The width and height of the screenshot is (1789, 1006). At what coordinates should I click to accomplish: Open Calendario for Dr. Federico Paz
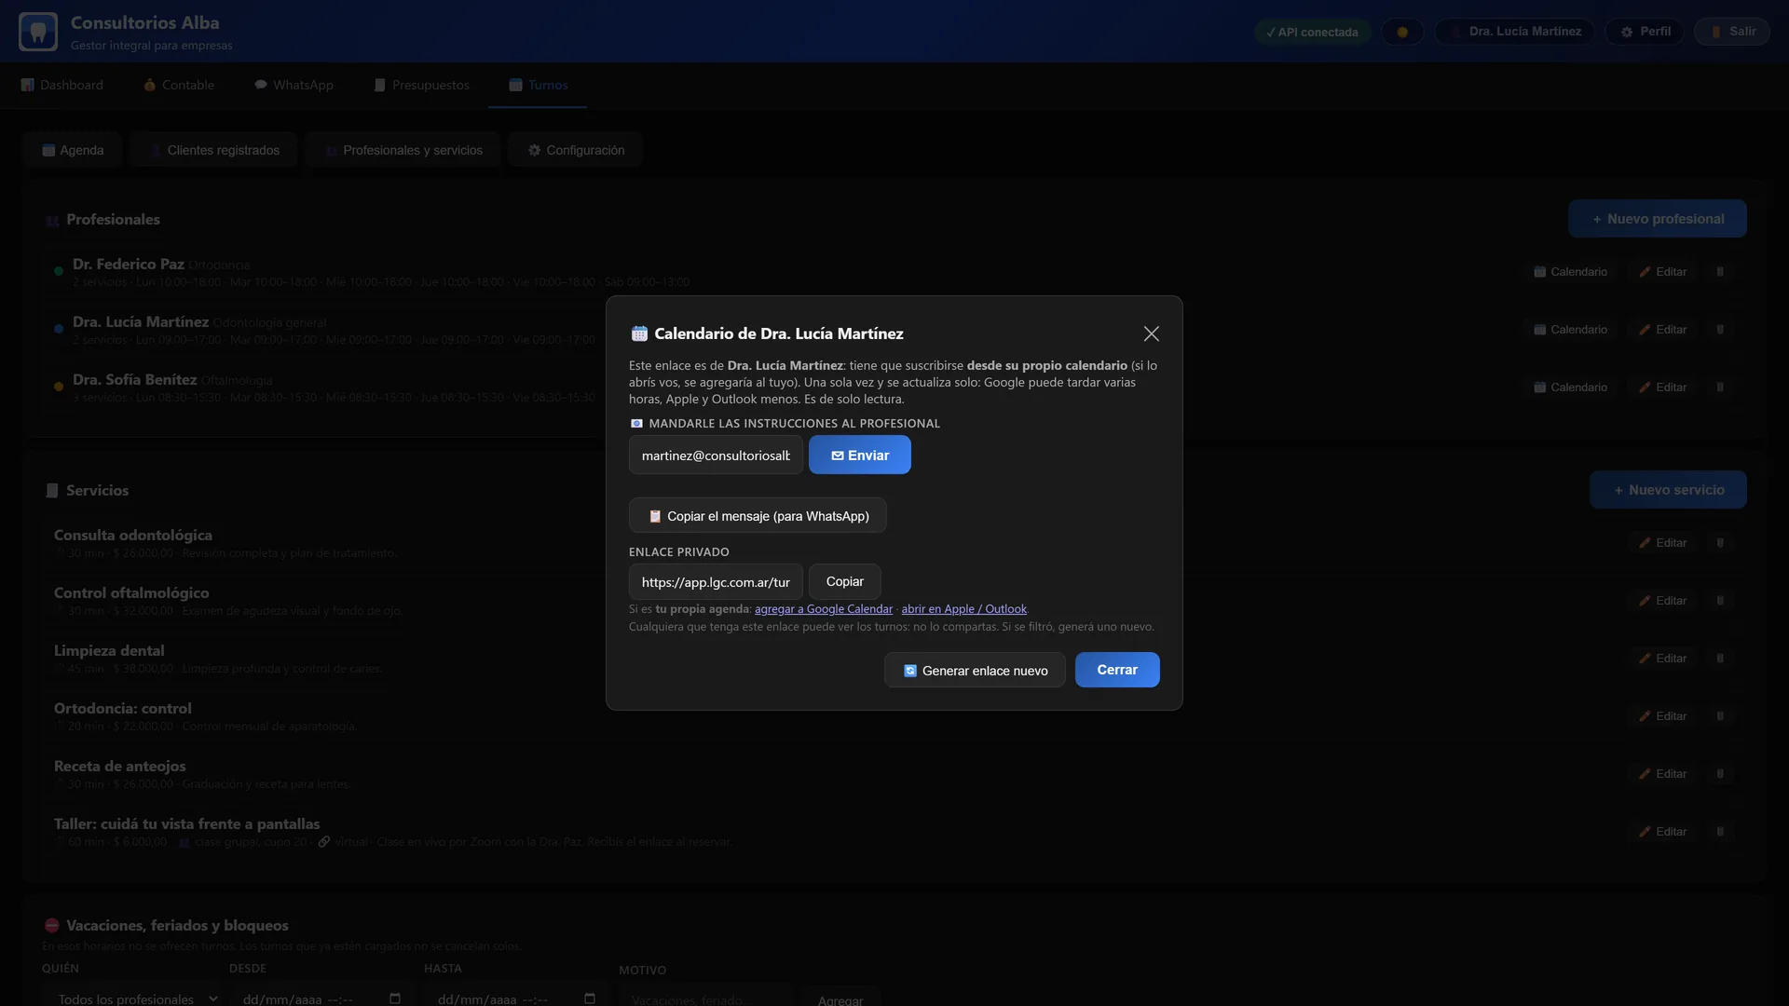pos(1570,272)
